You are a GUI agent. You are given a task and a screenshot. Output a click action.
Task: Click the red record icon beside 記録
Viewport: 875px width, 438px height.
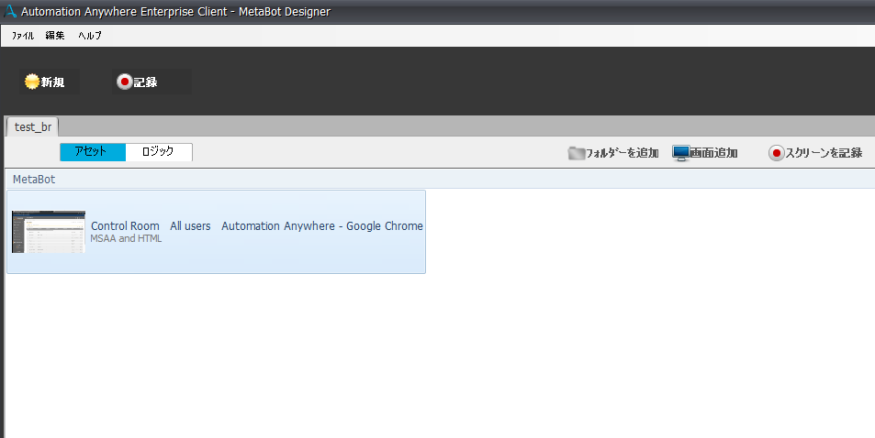pyautogui.click(x=124, y=82)
